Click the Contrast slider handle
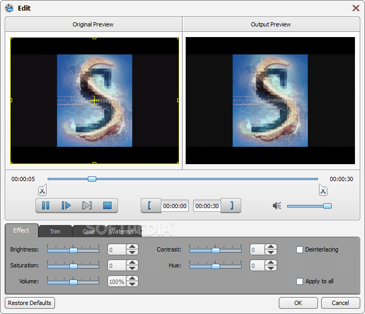The width and height of the screenshot is (365, 314). coord(216,250)
